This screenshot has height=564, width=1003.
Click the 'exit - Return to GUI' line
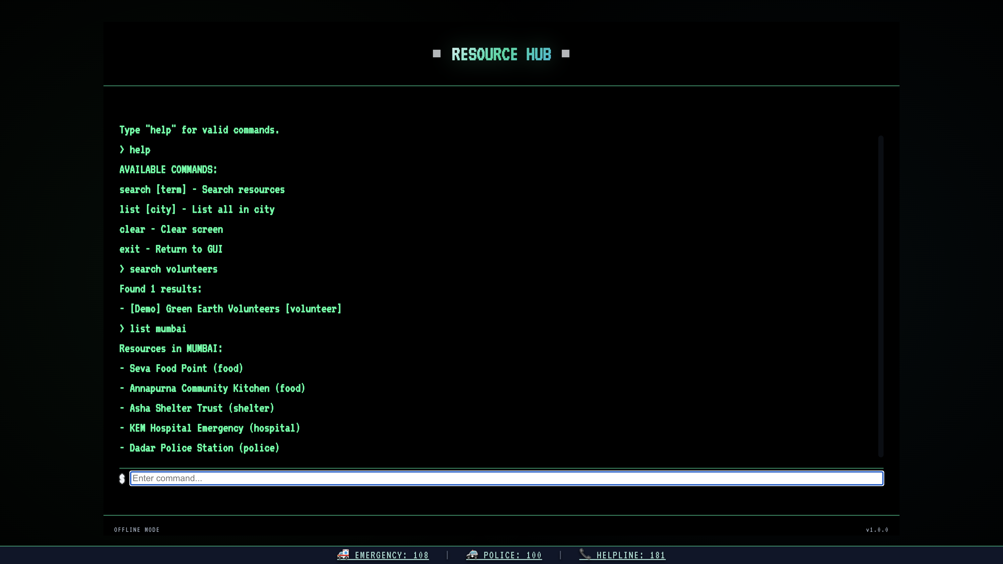tap(171, 249)
